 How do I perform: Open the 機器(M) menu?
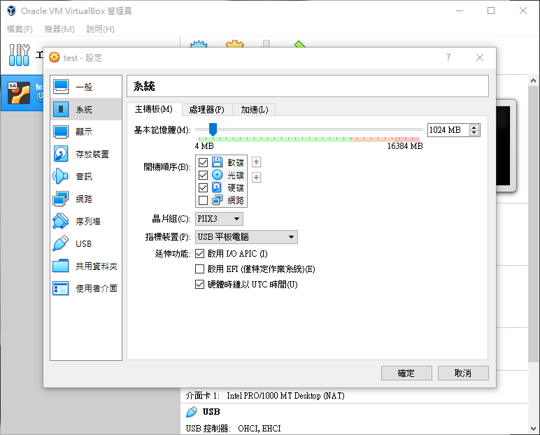(59, 29)
